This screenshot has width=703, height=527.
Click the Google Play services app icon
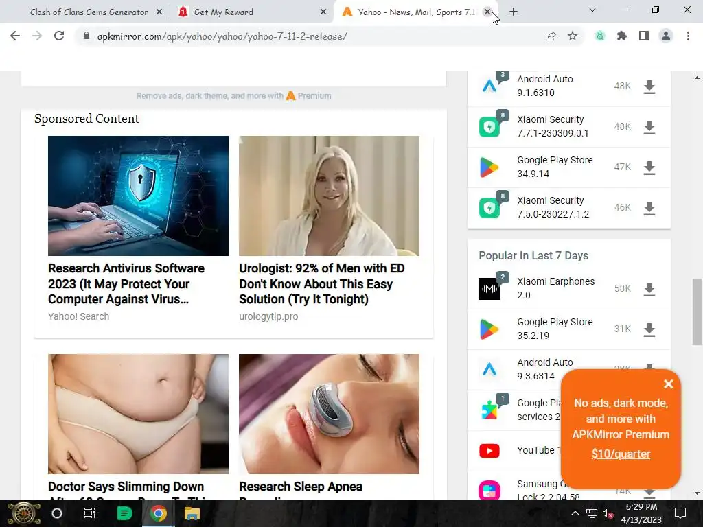pos(489,410)
